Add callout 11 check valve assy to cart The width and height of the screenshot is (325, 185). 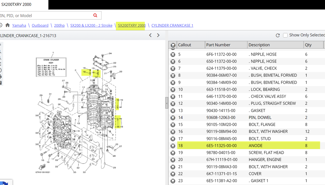tap(173, 96)
